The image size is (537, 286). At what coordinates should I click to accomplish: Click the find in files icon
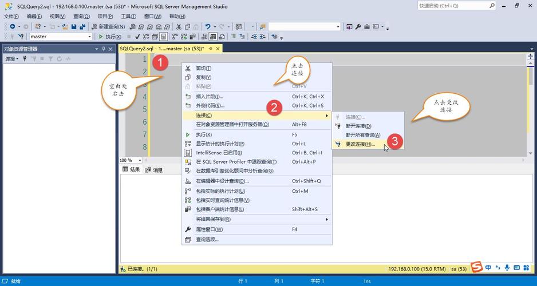click(x=262, y=27)
